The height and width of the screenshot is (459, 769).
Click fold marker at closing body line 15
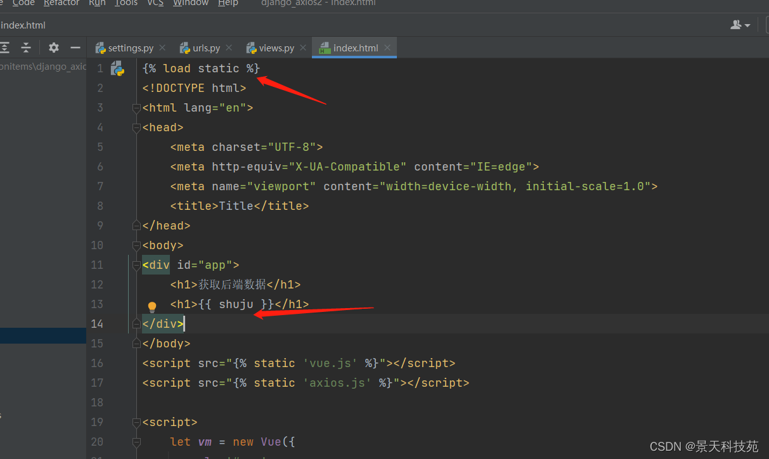pyautogui.click(x=136, y=344)
